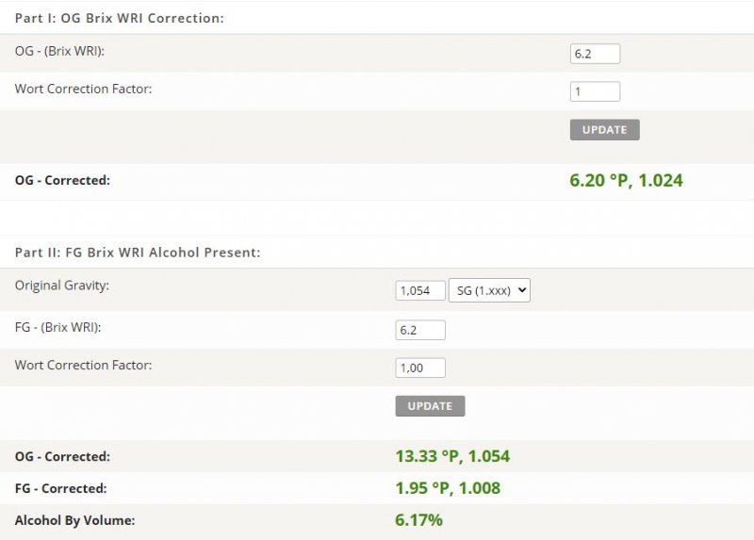Click the OG - (Brix WRI) label in Part I
Image resolution: width=754 pixels, height=540 pixels.
(59, 51)
